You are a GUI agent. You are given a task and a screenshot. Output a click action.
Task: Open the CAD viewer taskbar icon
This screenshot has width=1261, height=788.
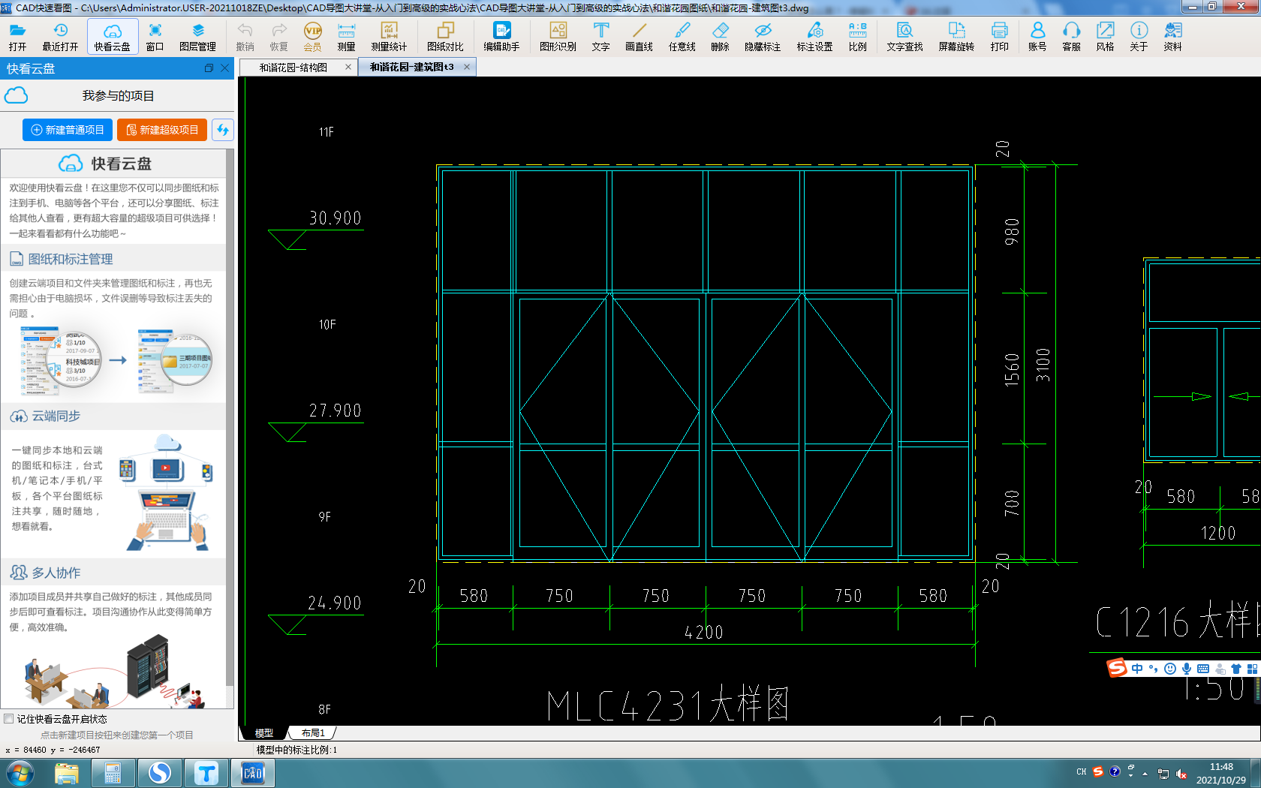pos(253,773)
